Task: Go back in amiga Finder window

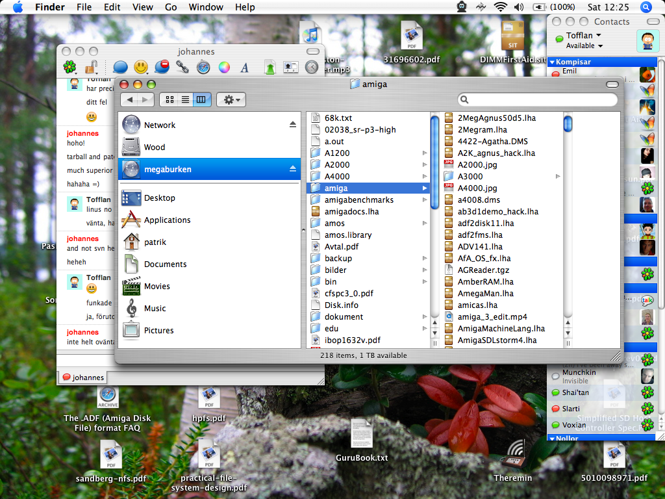Action: pos(130,99)
